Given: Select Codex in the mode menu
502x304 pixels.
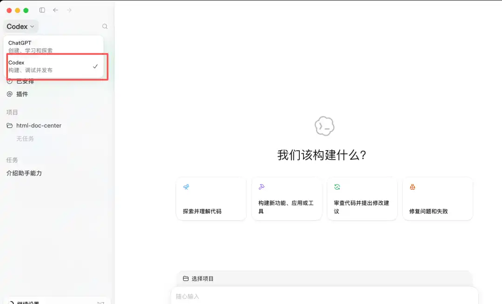Looking at the screenshot, I should (x=53, y=66).
